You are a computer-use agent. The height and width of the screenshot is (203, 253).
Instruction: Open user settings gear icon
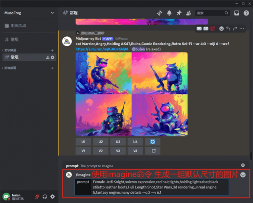52,197
